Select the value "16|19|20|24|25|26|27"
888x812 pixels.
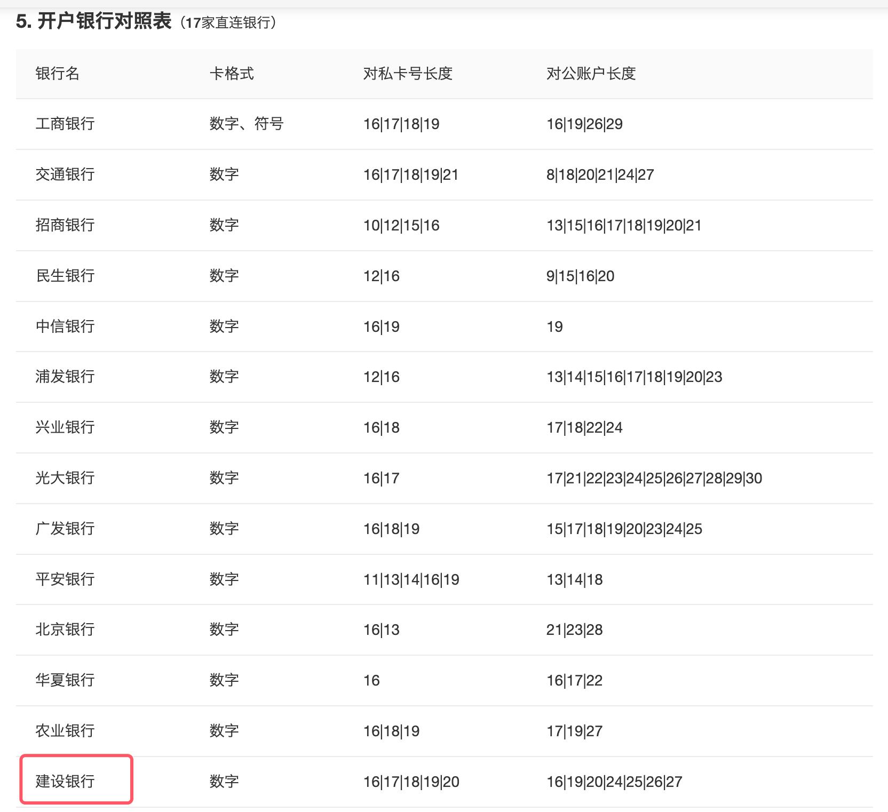614,782
